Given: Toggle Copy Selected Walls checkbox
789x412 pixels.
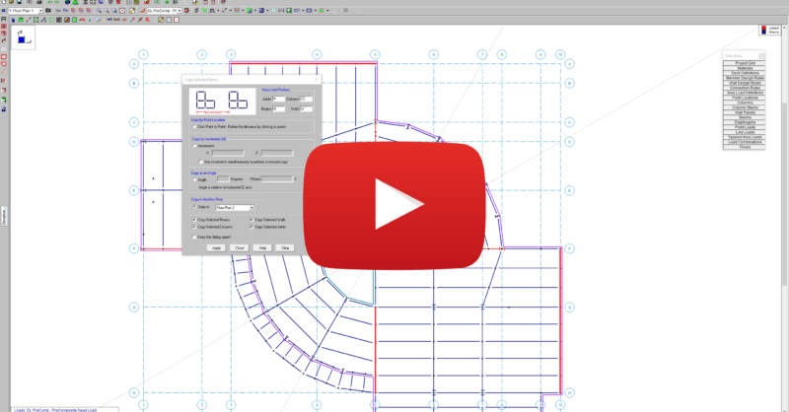Looking at the screenshot, I should coord(251,219).
